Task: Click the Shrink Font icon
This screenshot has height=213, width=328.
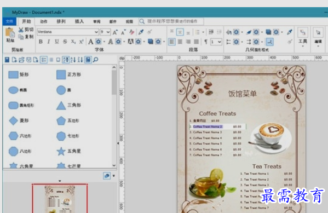Action: (123, 32)
